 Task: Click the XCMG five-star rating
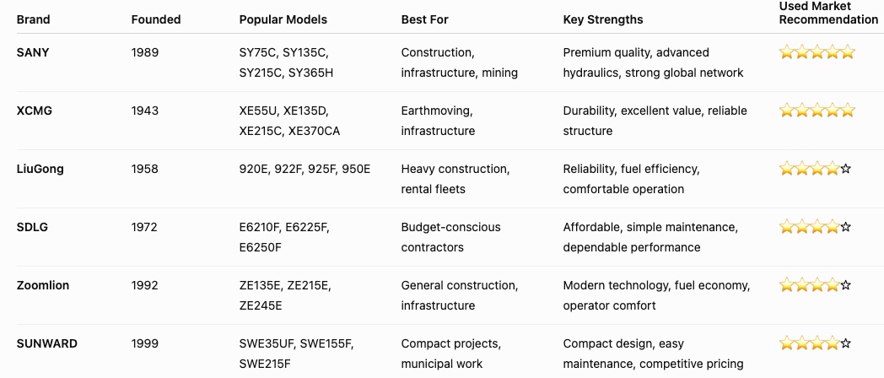pyautogui.click(x=817, y=111)
